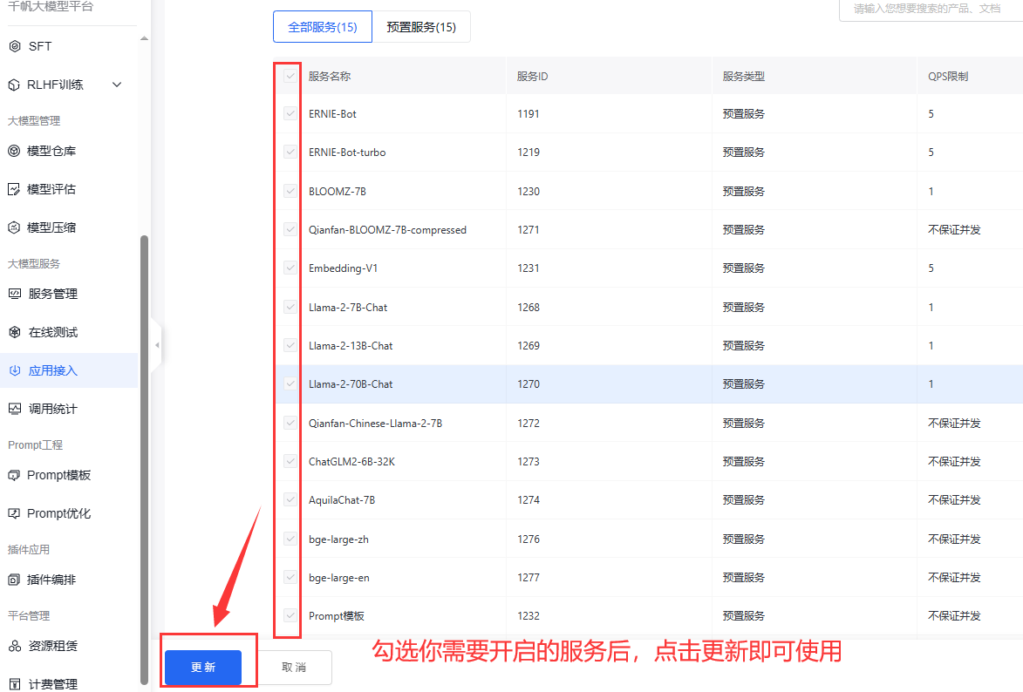Check the Llama-2-70B-Chat row checkbox

[x=288, y=383]
